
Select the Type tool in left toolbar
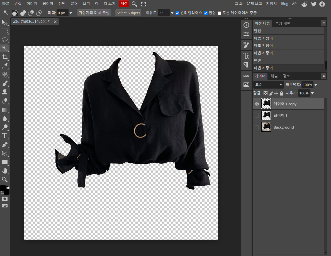coord(5,136)
